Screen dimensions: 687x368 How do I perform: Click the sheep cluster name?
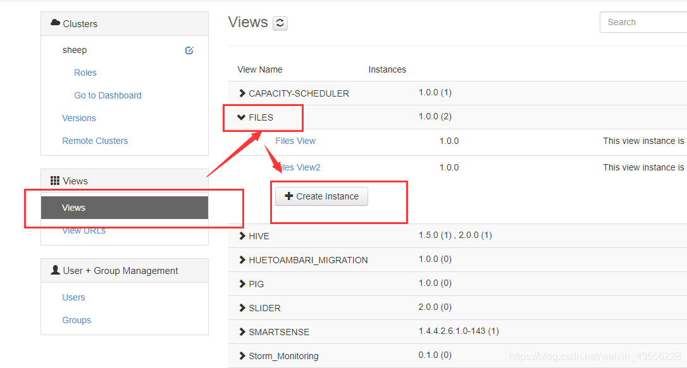[75, 50]
